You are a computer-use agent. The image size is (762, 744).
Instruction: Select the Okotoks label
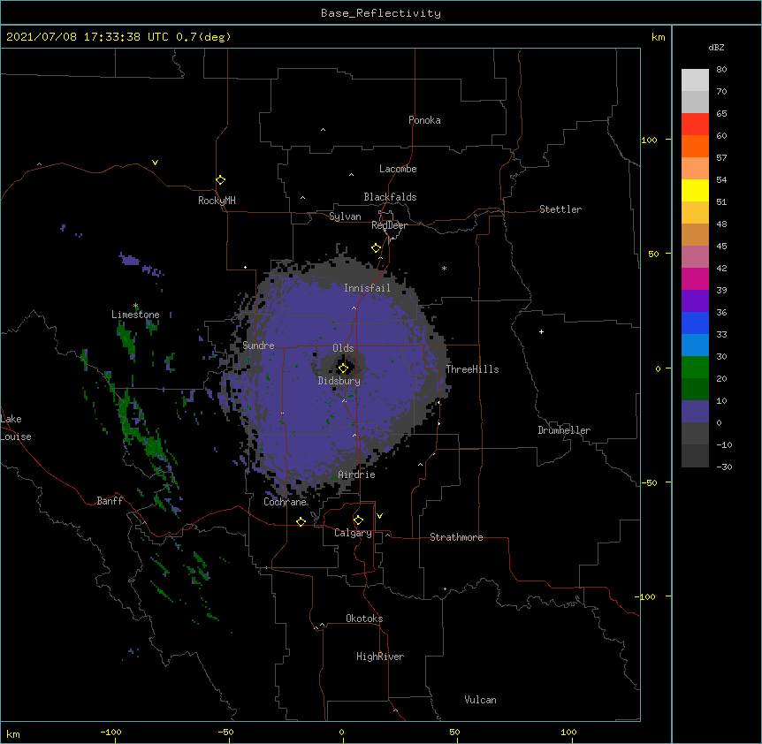[x=364, y=619]
